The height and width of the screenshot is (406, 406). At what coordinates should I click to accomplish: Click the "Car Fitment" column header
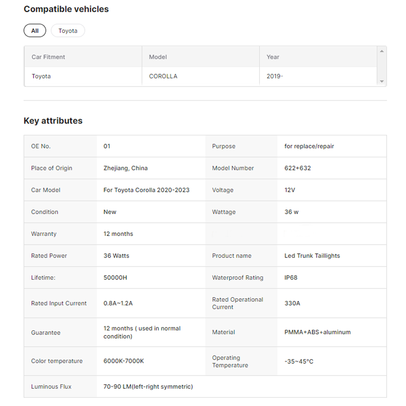[x=48, y=57]
